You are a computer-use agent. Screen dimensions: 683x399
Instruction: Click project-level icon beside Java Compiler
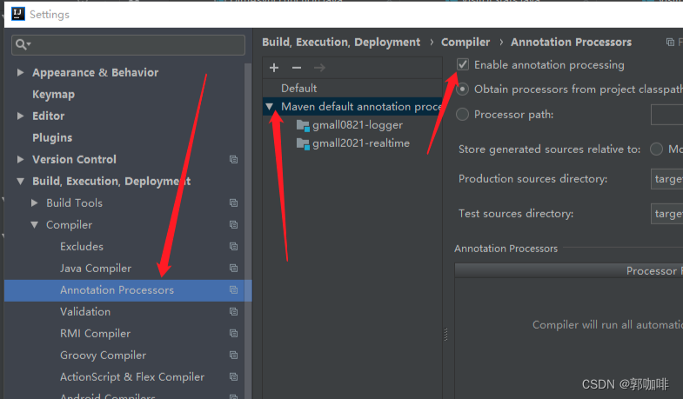233,269
